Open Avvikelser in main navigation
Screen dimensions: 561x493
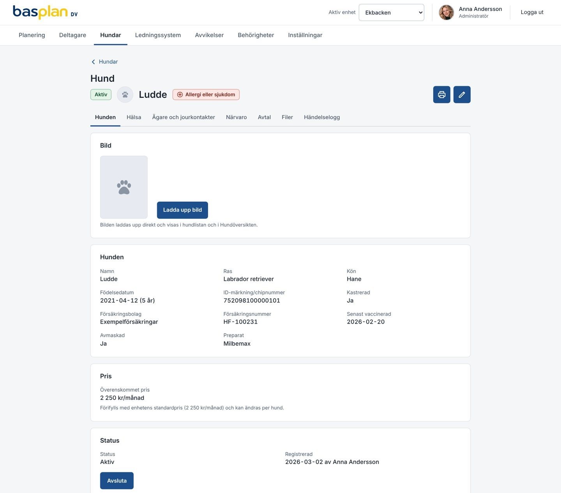click(209, 35)
